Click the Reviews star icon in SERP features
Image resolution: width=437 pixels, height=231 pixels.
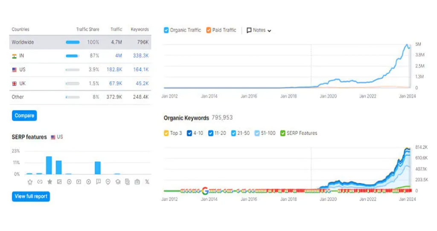coord(50,182)
